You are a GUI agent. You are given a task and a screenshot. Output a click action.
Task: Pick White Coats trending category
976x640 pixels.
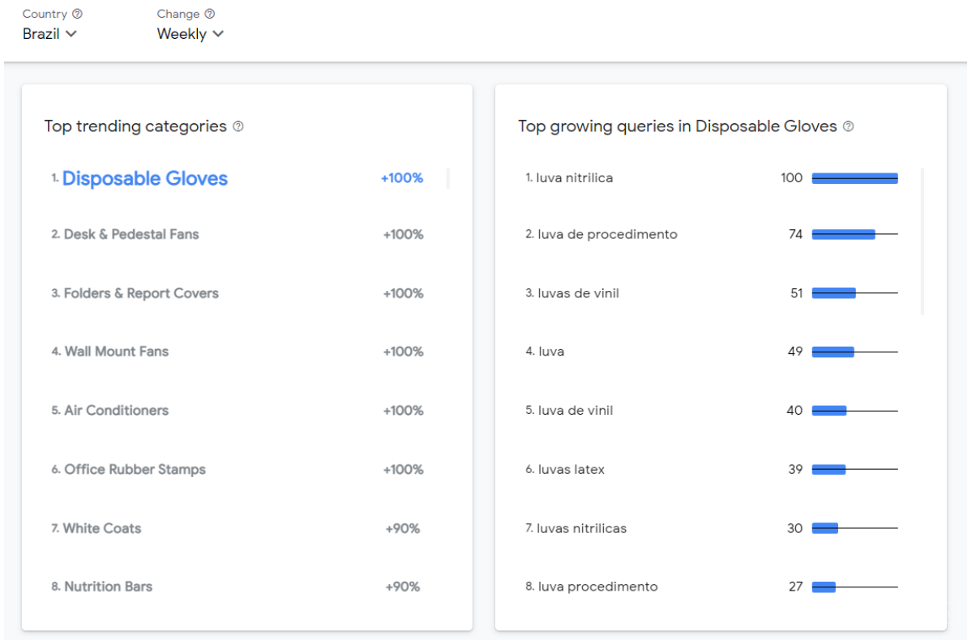102,528
